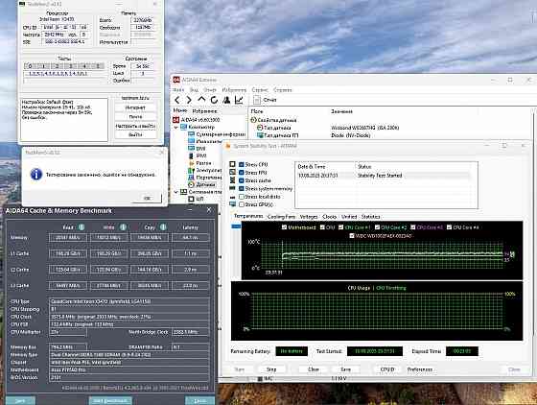Click the Stress CPU chip icon
The image size is (537, 405).
pos(232,164)
